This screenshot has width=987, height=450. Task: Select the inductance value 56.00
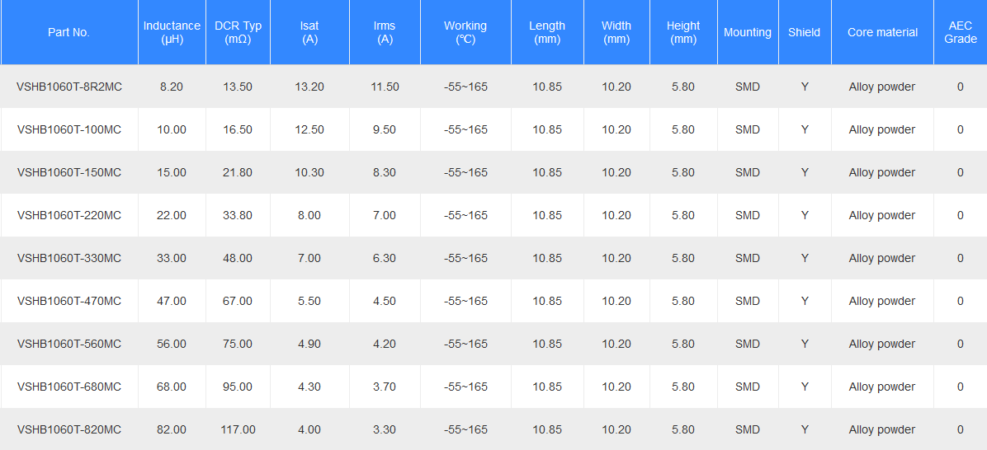click(x=172, y=344)
